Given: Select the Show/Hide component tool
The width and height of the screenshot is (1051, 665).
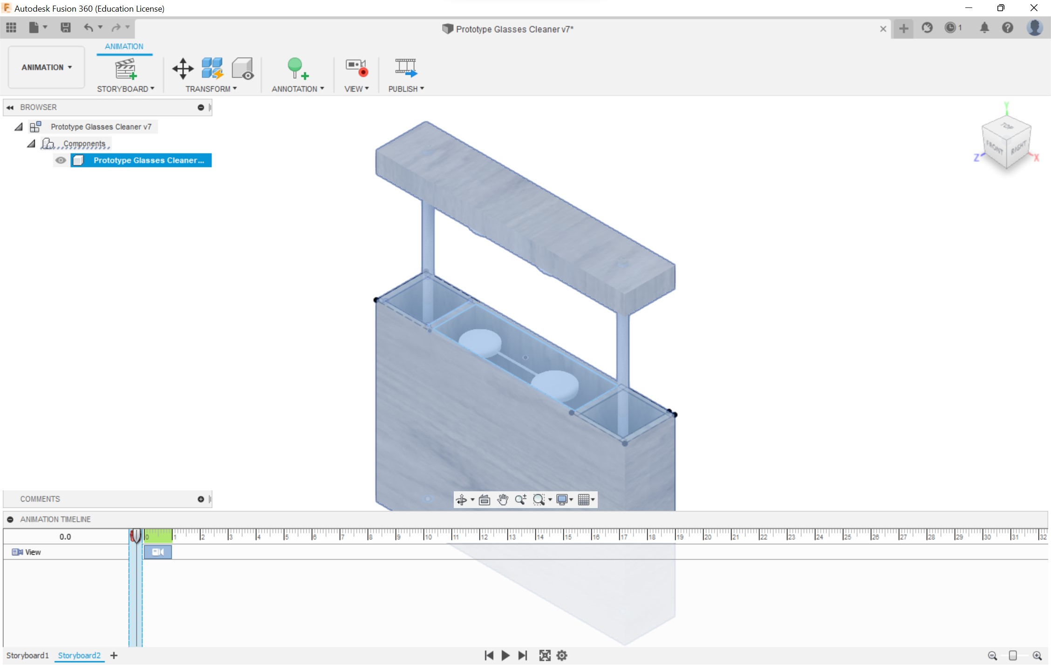Looking at the screenshot, I should coord(243,68).
